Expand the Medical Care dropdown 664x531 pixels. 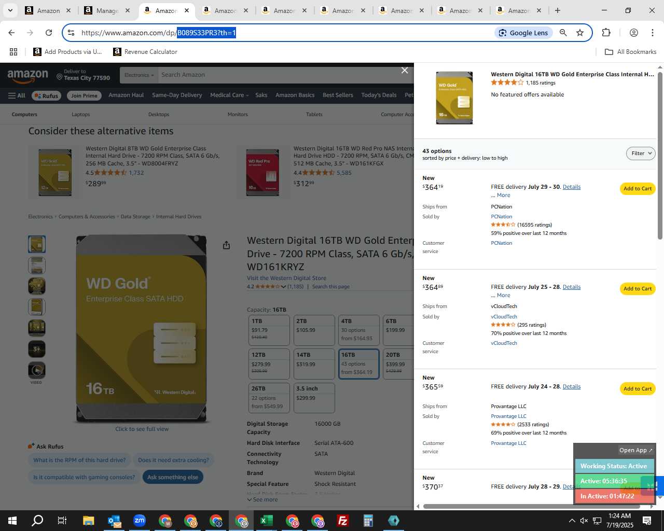pyautogui.click(x=229, y=95)
